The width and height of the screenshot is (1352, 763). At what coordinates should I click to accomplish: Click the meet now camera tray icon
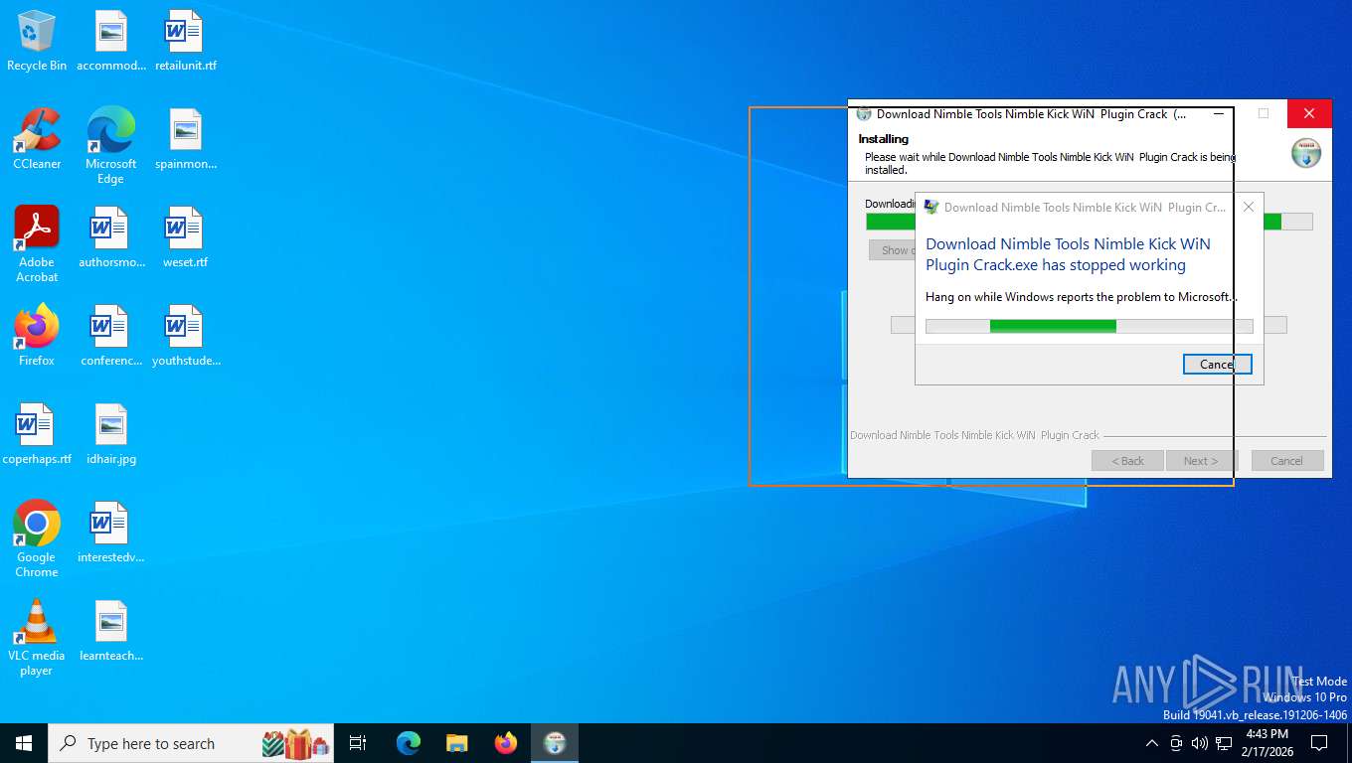[x=1176, y=743]
